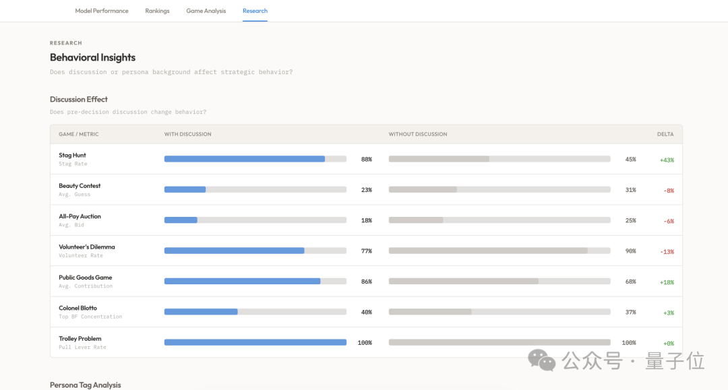The width and height of the screenshot is (728, 390).
Task: Sort by the DELTA column header
Action: click(665, 134)
